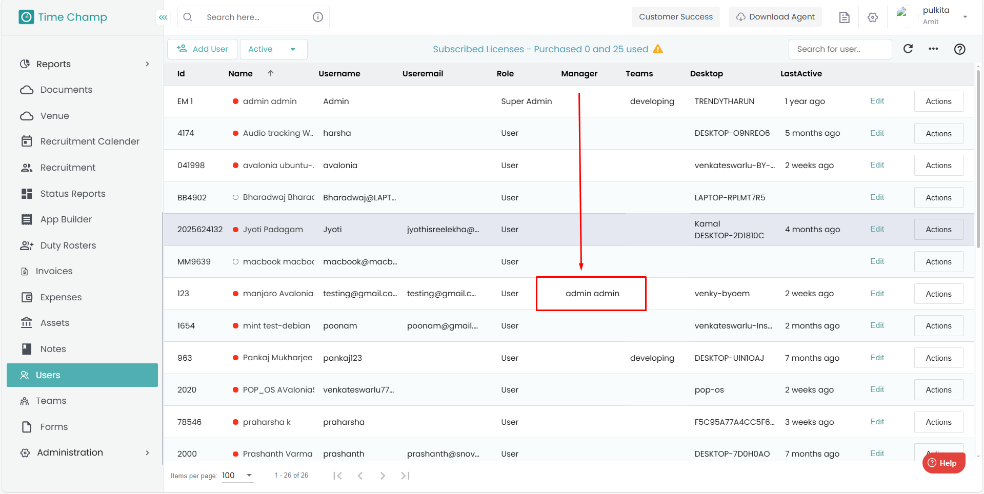Open the items per page dropdown
This screenshot has height=494, width=984.
[x=237, y=476]
